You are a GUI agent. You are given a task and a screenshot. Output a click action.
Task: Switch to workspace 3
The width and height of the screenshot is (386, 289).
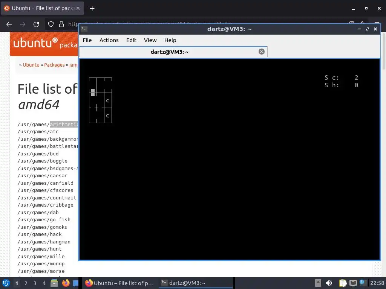(x=35, y=283)
